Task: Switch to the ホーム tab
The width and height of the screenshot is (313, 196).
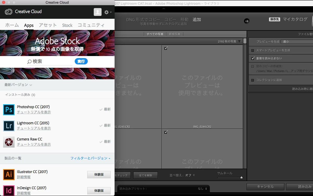Action: point(12,25)
